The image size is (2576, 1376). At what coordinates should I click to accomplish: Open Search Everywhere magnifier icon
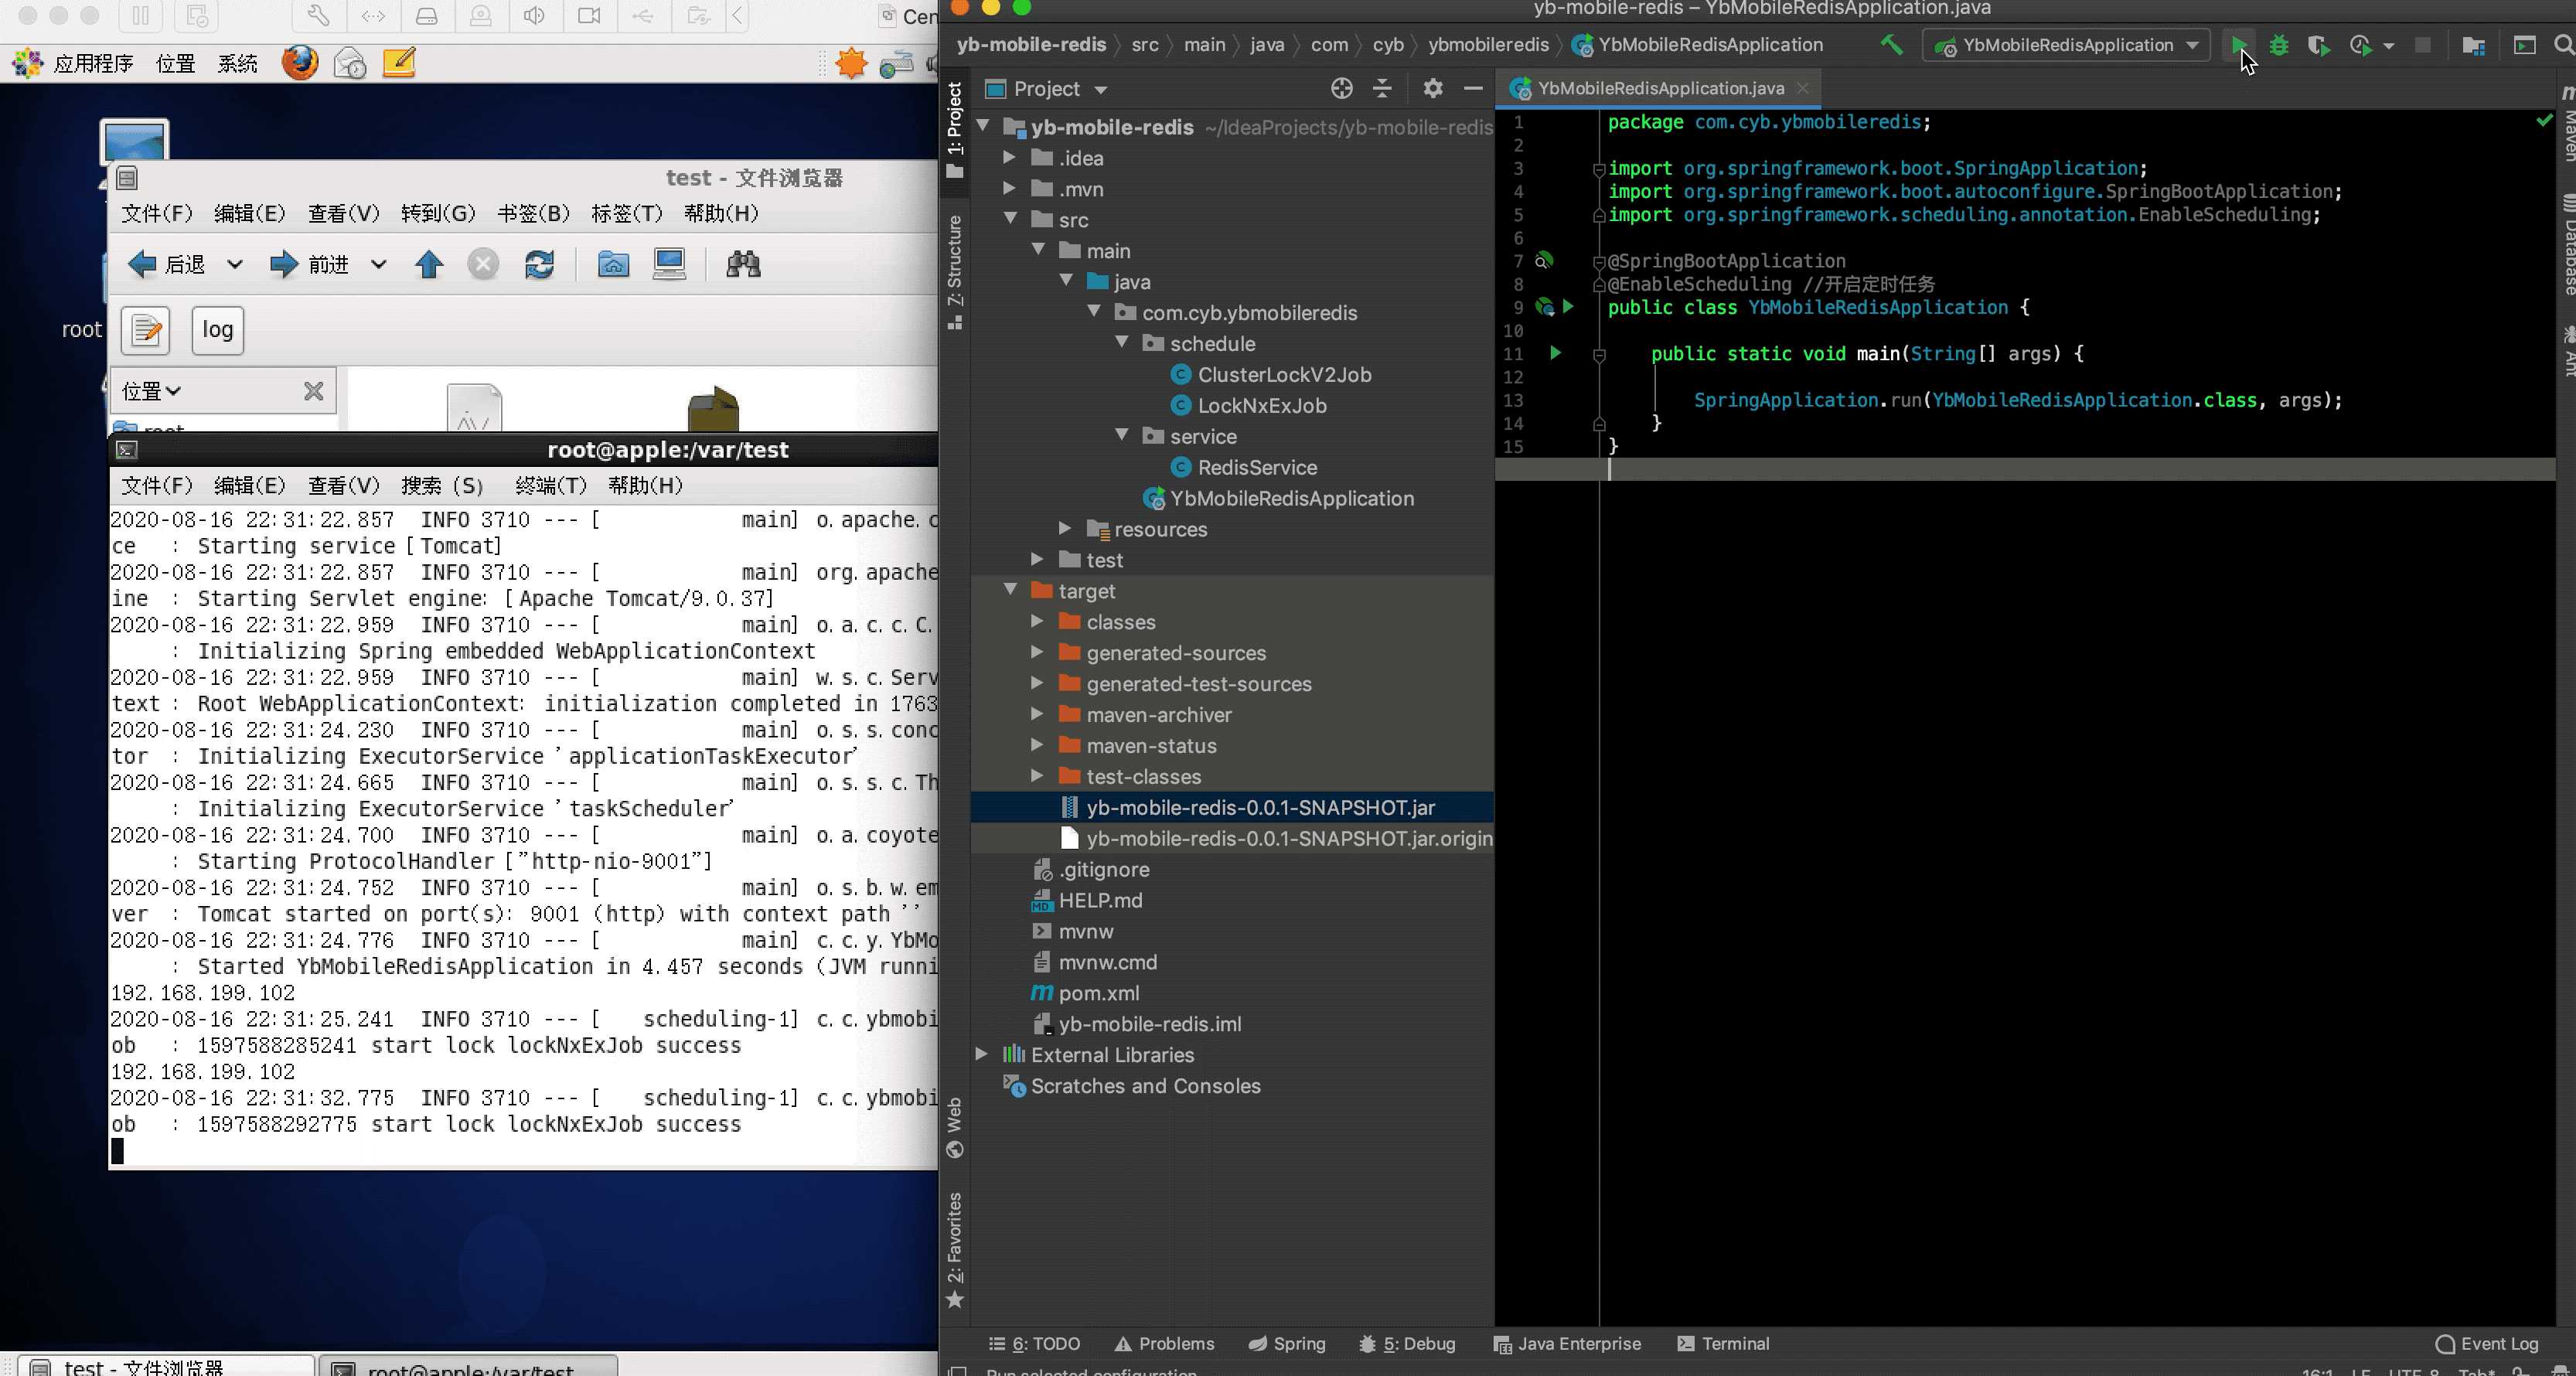[x=2564, y=45]
